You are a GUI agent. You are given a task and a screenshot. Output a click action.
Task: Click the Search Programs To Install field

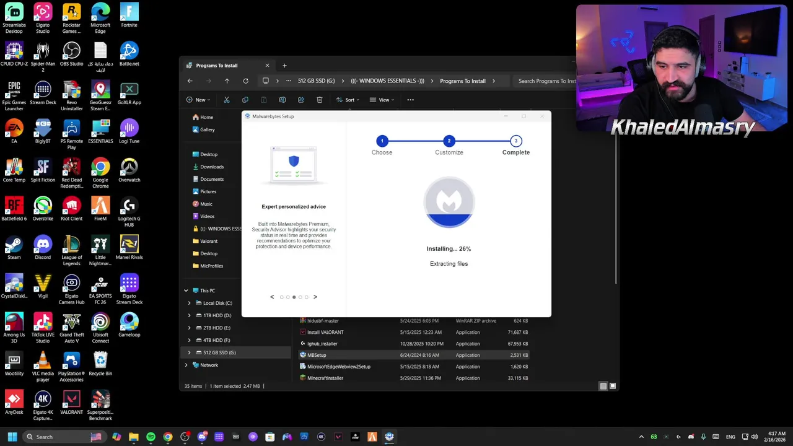coord(546,81)
